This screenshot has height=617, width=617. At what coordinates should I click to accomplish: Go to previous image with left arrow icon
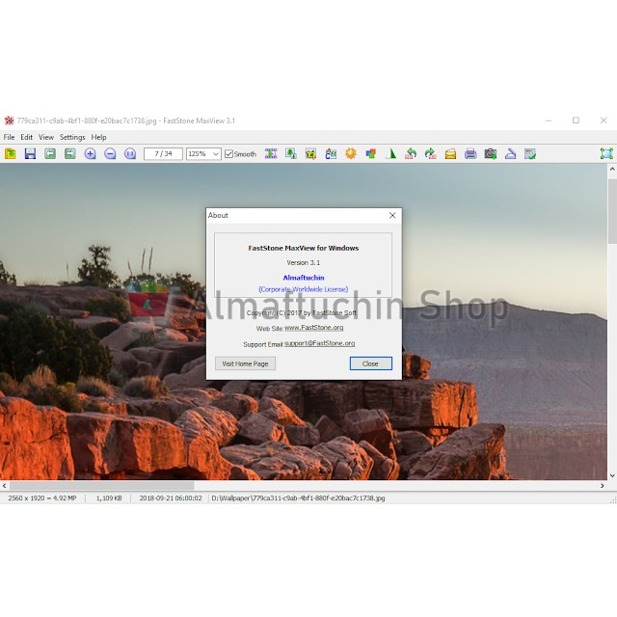tap(50, 153)
